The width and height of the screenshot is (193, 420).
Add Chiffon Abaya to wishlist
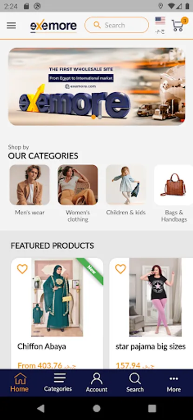[x=22, y=269]
